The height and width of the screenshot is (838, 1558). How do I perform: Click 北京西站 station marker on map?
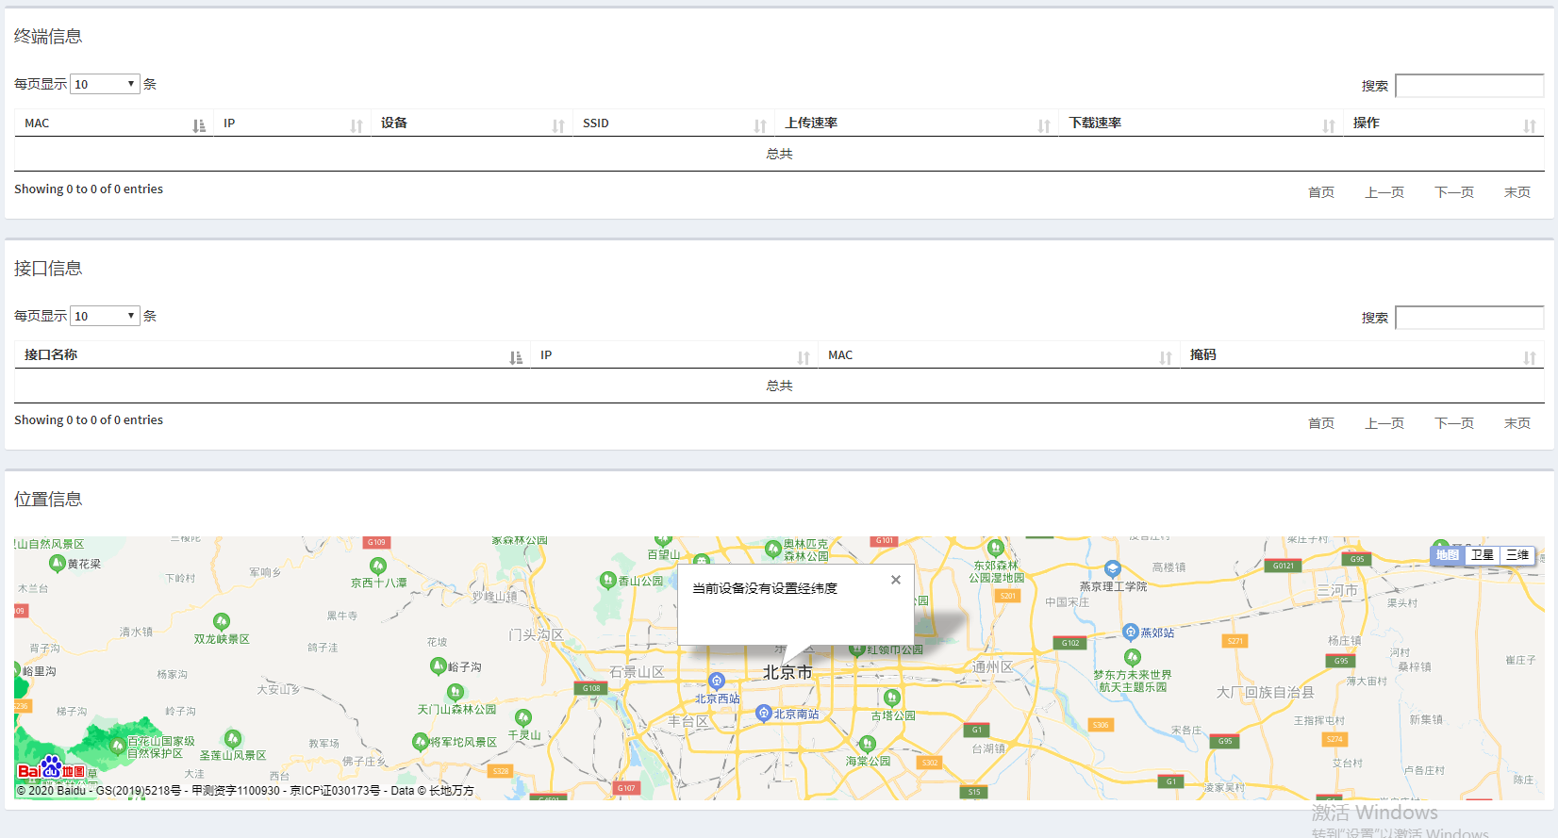(717, 682)
